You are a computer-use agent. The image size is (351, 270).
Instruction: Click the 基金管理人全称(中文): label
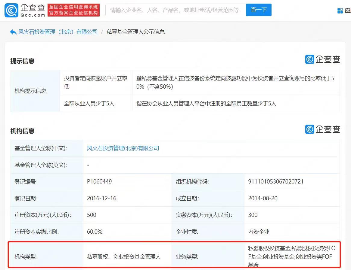pyautogui.click(x=41, y=148)
